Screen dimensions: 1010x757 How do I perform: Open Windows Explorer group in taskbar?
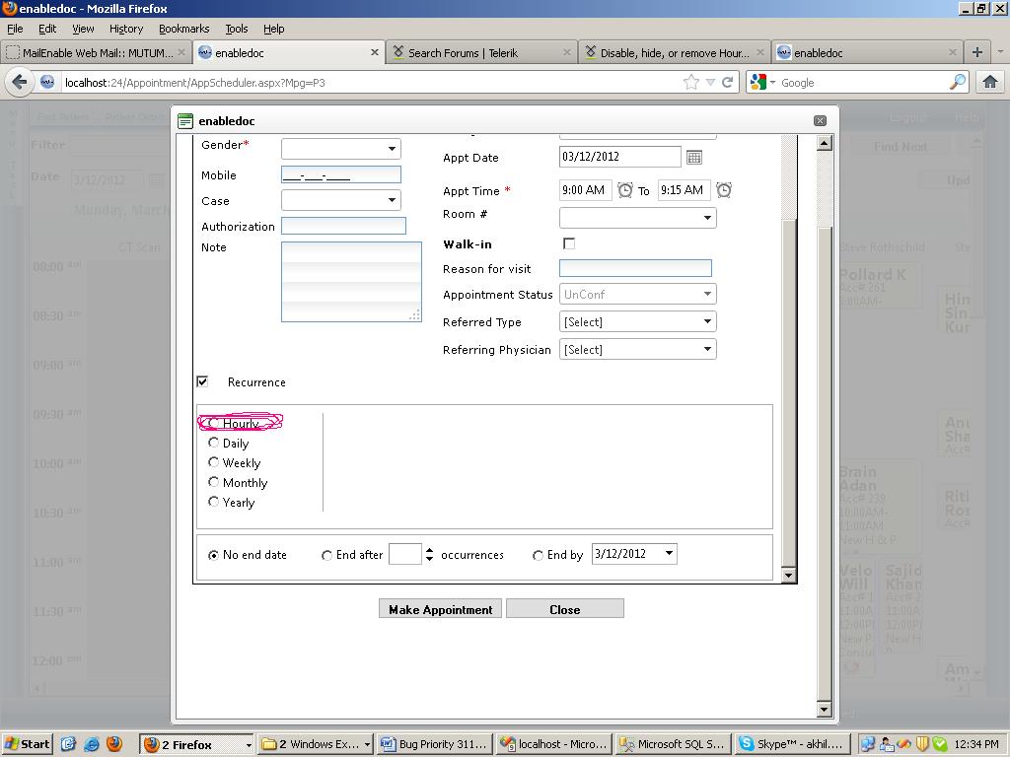tap(316, 744)
